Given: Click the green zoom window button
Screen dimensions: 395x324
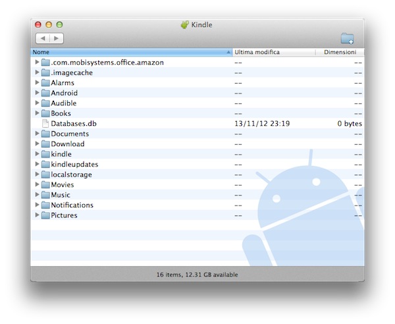Looking at the screenshot, I should click(60, 25).
